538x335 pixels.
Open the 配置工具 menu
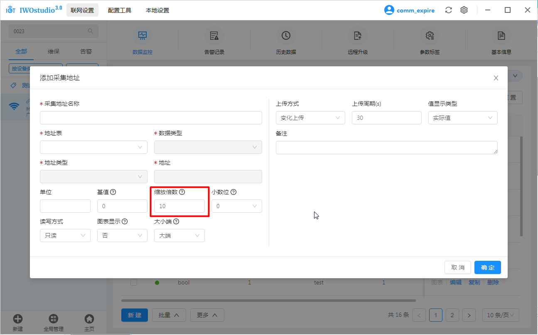[x=120, y=10]
